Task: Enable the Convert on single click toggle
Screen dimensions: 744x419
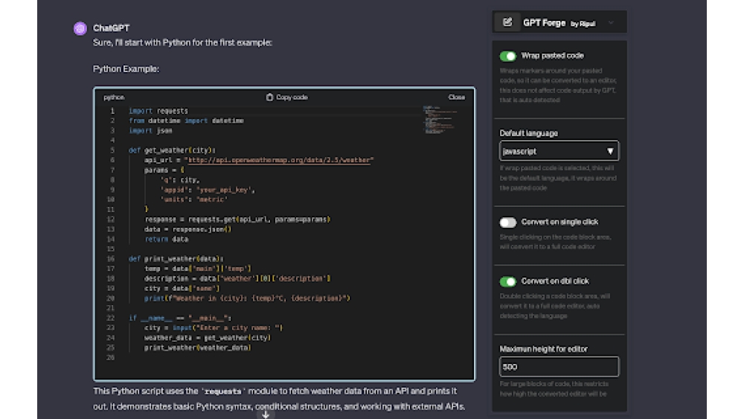Action: (507, 223)
